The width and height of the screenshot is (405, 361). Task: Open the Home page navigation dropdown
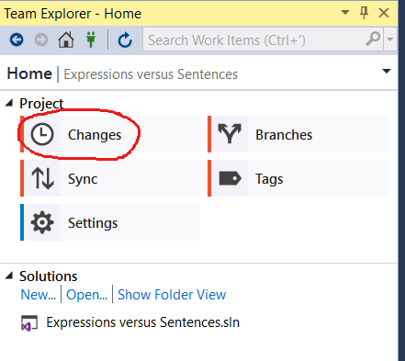(387, 72)
